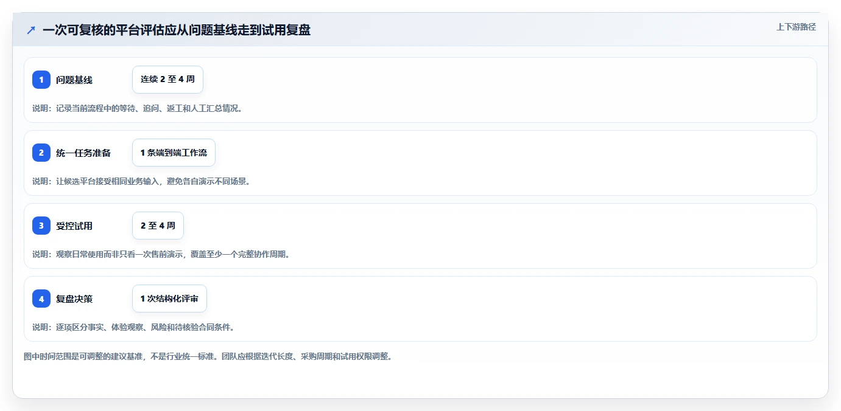
Task: Click the description 记录当前流程中的等待、追问
Action: (x=138, y=108)
